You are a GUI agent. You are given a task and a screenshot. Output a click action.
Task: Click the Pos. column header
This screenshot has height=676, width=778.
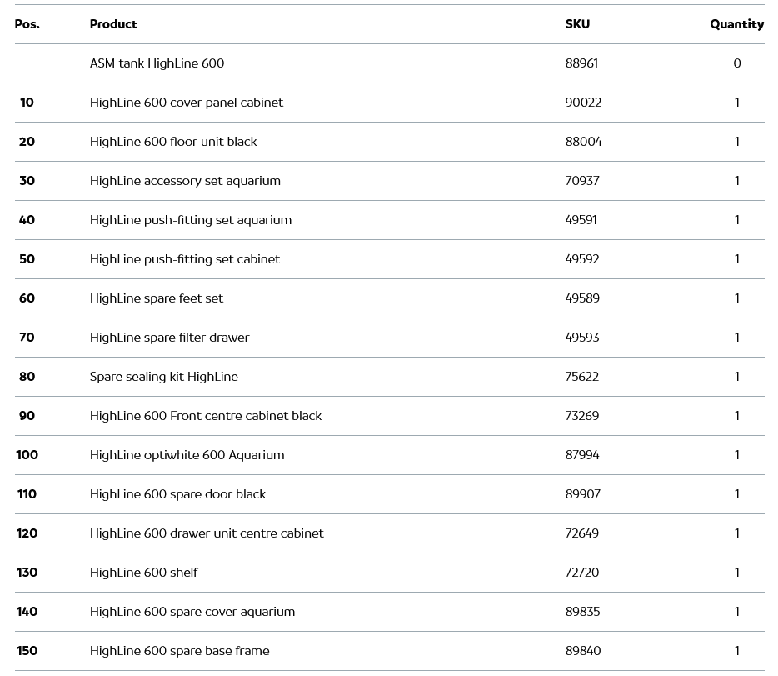pos(27,24)
